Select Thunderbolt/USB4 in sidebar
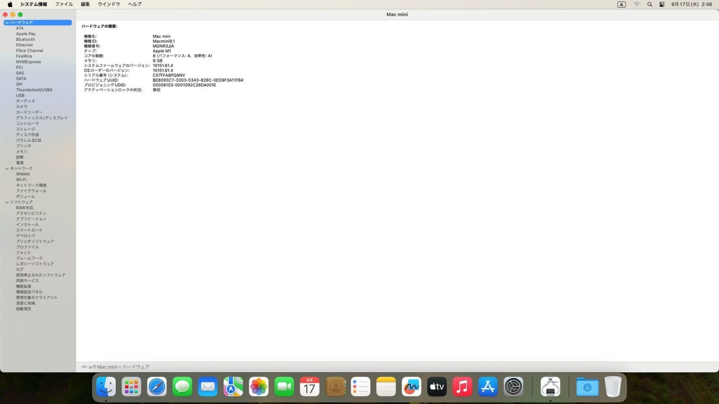Viewport: 719px width, 404px height. (x=34, y=90)
